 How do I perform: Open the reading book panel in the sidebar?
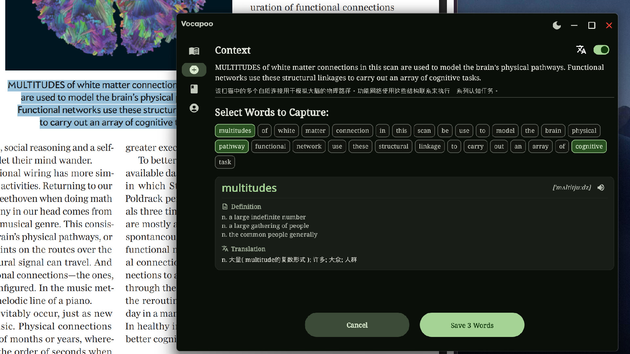coord(194,51)
